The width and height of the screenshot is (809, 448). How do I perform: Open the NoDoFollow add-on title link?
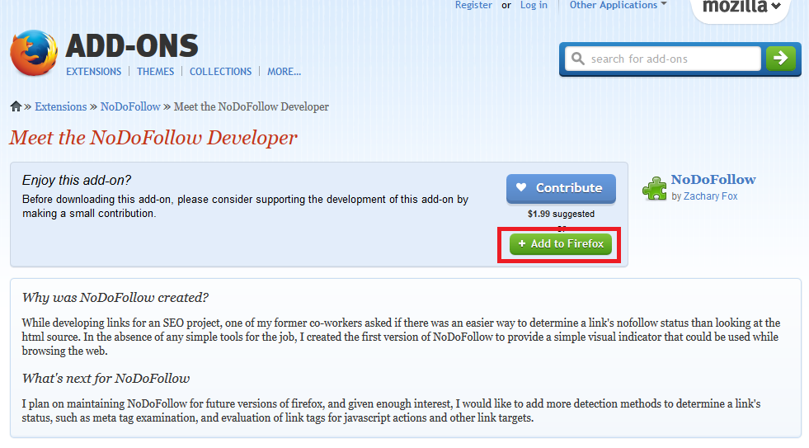point(713,179)
